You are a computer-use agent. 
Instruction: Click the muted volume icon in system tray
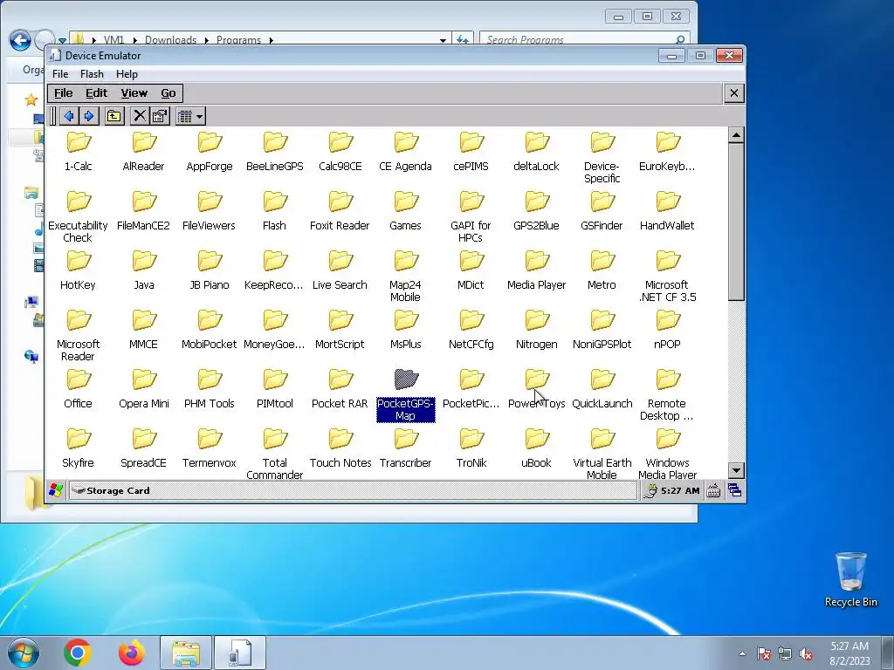(x=806, y=653)
